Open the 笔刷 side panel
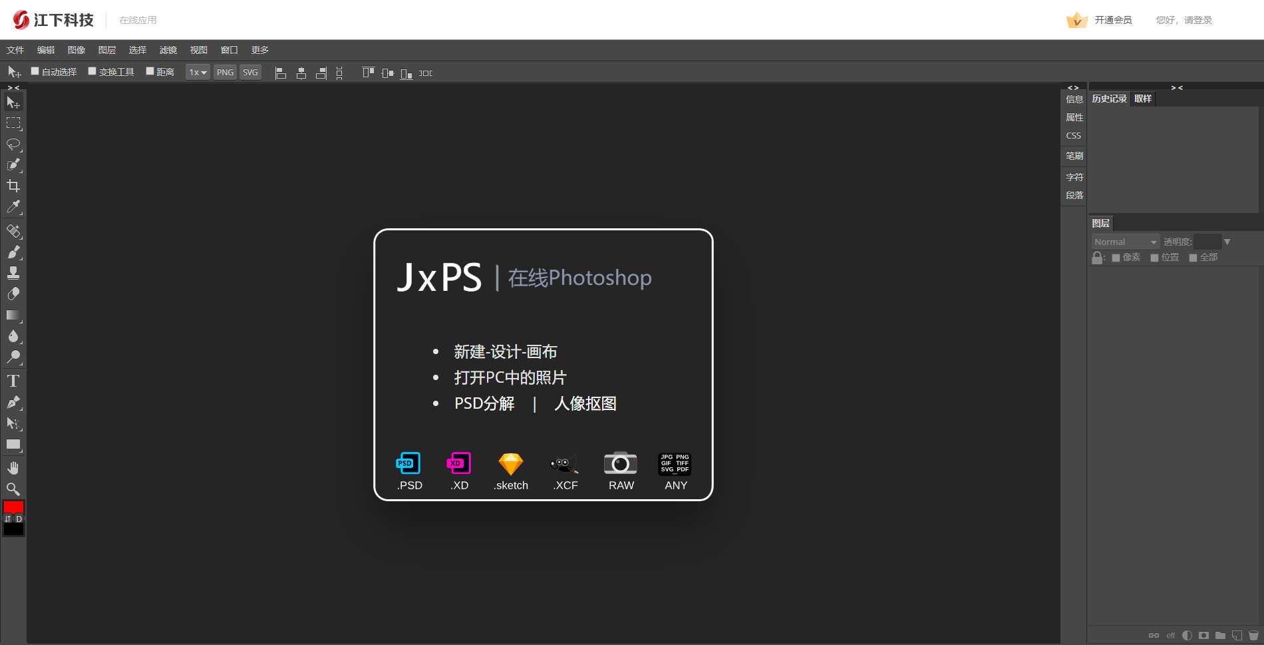 1074,156
